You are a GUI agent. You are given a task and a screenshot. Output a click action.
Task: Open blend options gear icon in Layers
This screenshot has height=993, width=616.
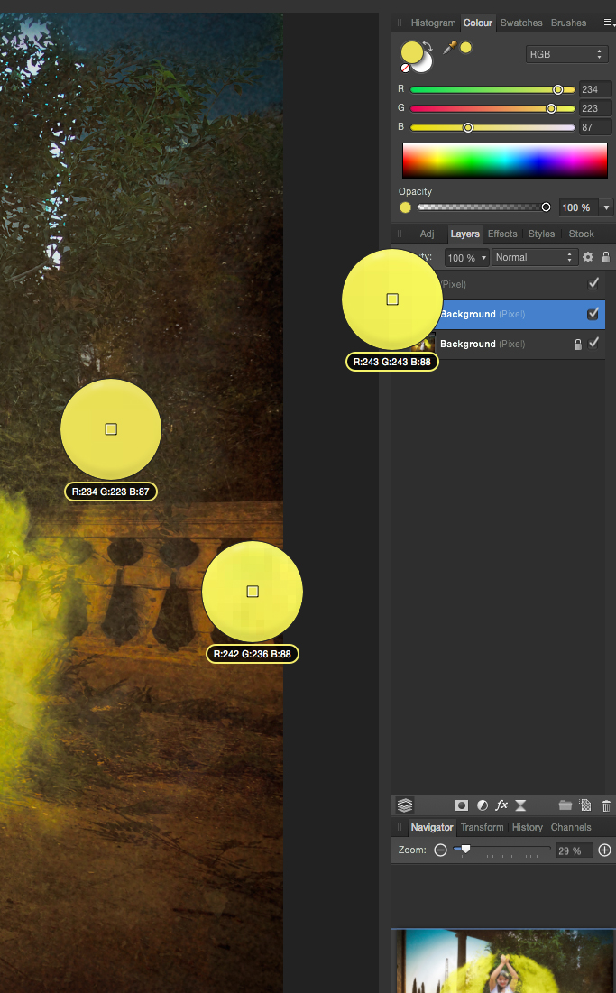(x=588, y=257)
